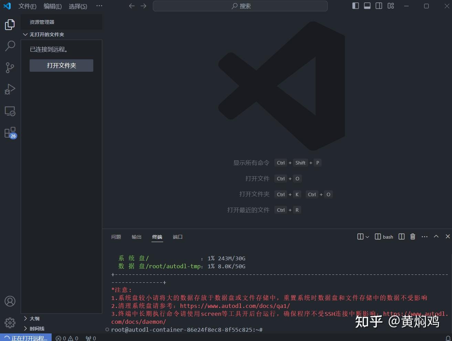Open the Remote Explorer view

(10, 111)
